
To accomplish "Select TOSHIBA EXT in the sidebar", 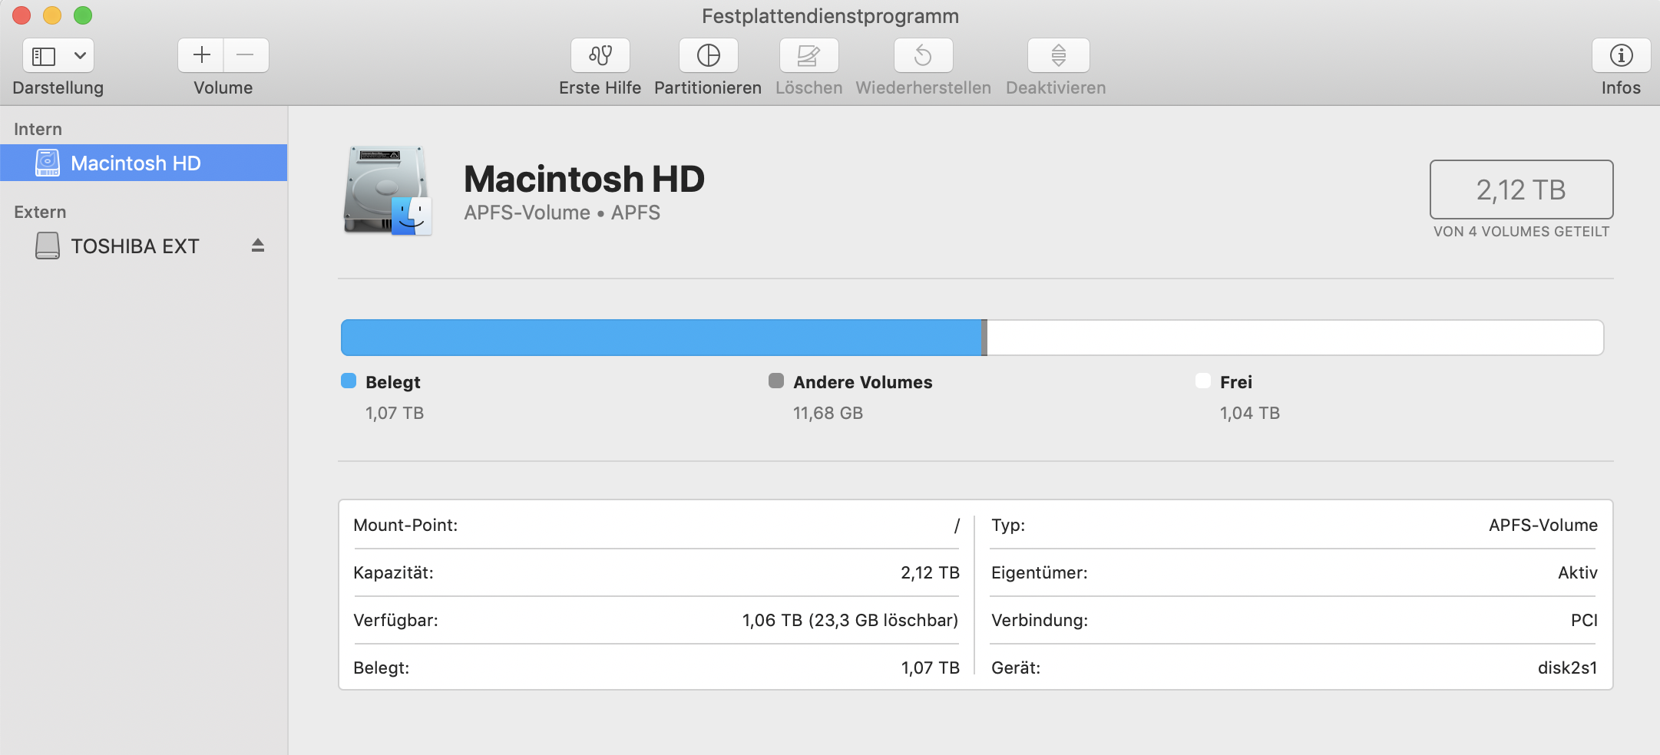I will pos(135,246).
